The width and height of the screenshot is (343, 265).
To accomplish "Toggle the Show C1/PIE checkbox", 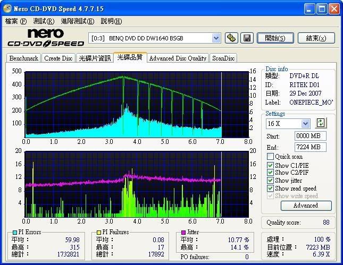I will tap(271, 165).
